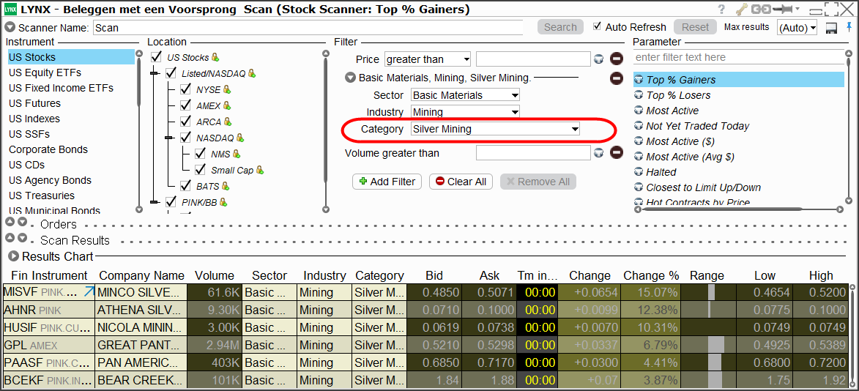Click the blue arrow icon in MISVF row
Screen dimensions: 859x391
pyautogui.click(x=89, y=292)
